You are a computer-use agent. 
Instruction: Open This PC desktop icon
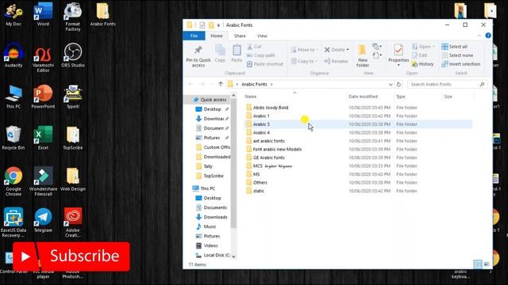coord(13,97)
